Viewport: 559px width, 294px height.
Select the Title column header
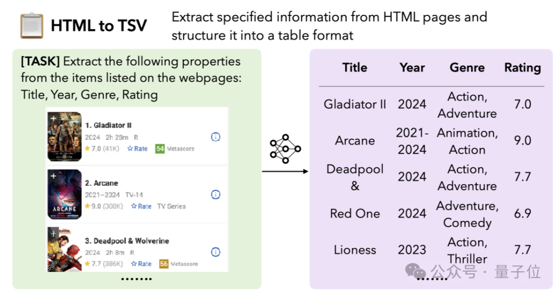point(355,68)
